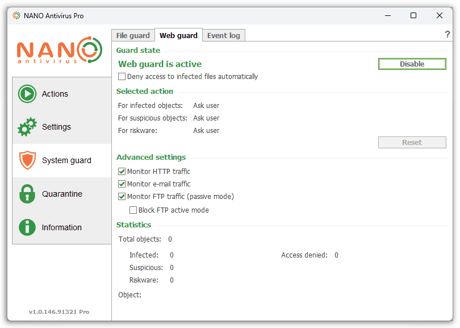Click the version number v1.0.146.91321 Pro
This screenshot has height=328, width=460.
pos(59,312)
